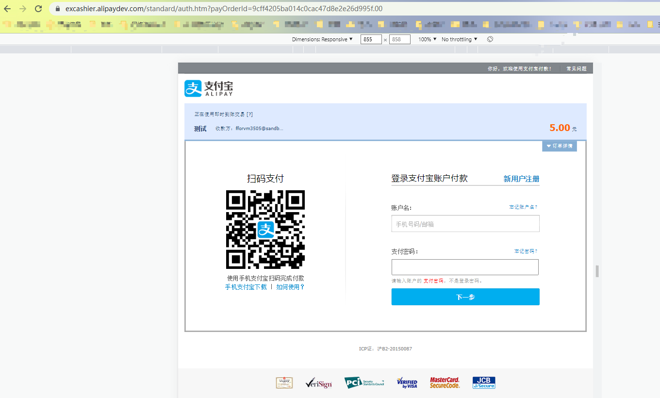The height and width of the screenshot is (398, 660).
Task: Reload the page with refresh icon
Action: pos(38,9)
